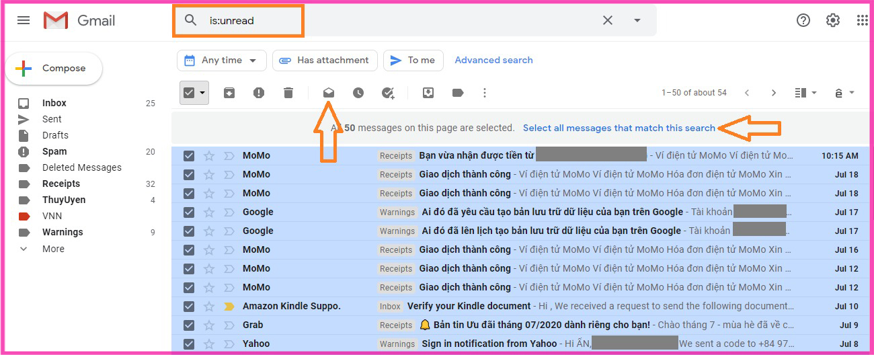Image resolution: width=874 pixels, height=355 pixels.
Task: Go to older messages page
Action: 774,93
